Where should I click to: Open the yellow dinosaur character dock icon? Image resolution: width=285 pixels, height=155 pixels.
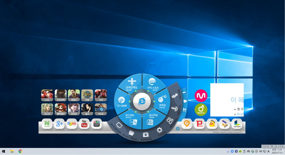click(x=212, y=124)
